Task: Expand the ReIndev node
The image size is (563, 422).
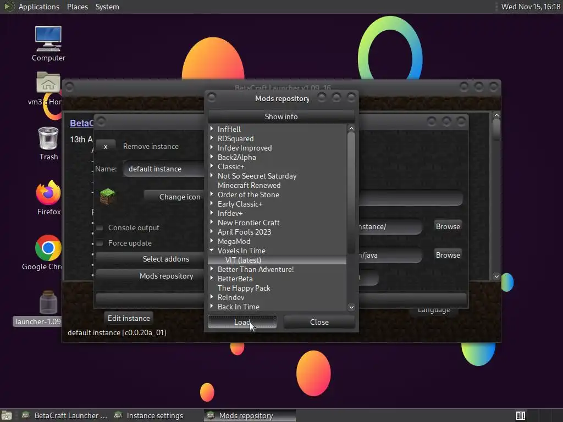Action: click(212, 296)
